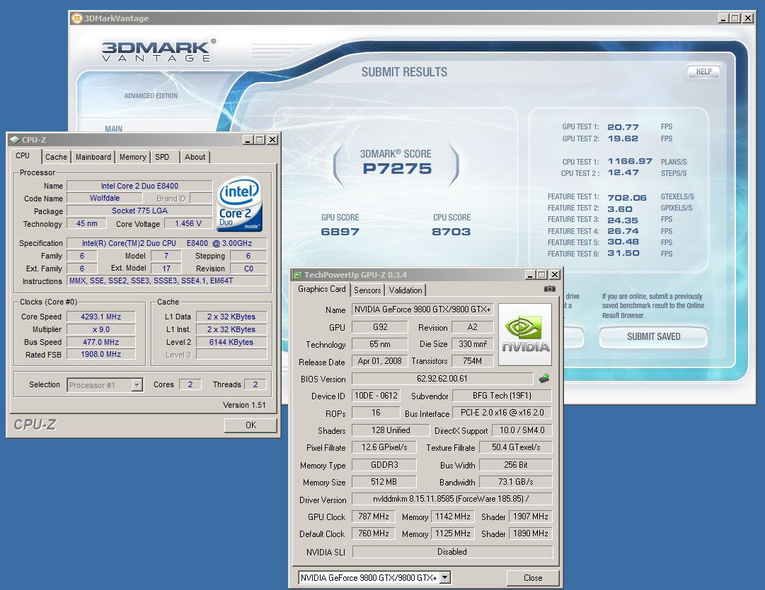
Task: Click the Bus Interface value PCI-E 2.0 x16
Action: [502, 413]
